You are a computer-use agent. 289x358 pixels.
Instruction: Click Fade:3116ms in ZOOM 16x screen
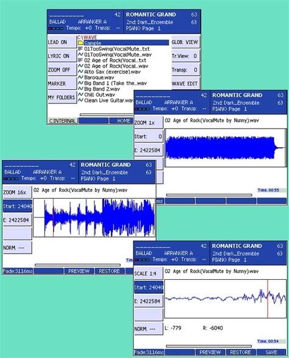click(18, 271)
